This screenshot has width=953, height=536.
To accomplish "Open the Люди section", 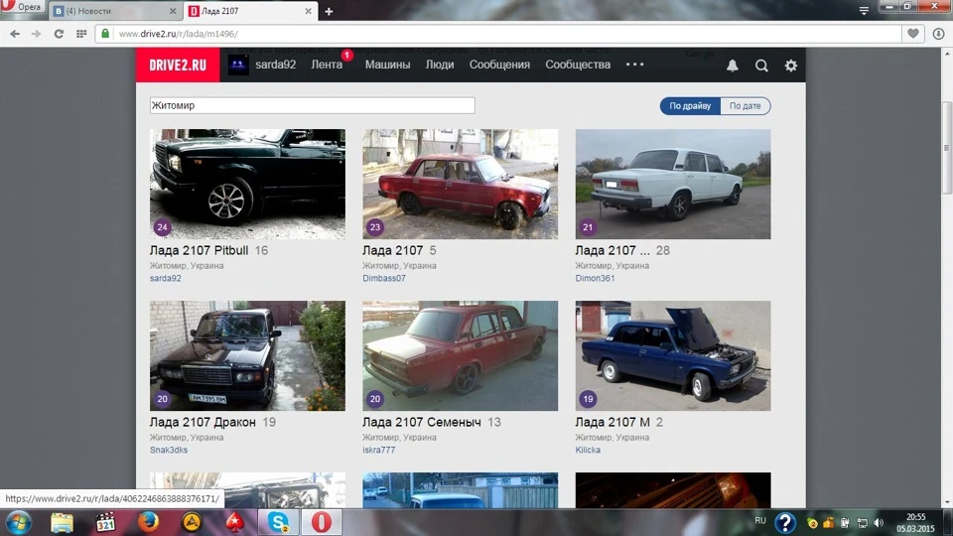I will 440,65.
